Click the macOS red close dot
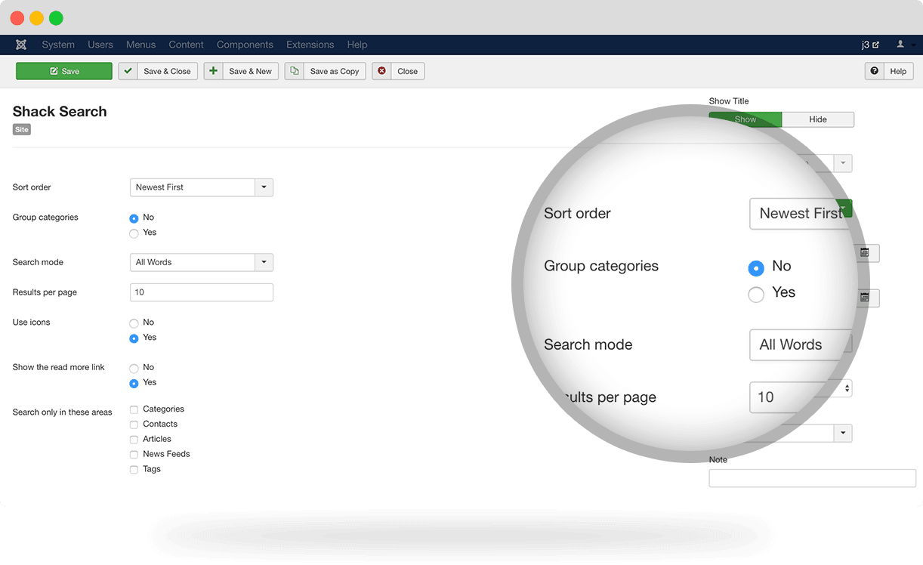923x565 pixels. coord(17,18)
